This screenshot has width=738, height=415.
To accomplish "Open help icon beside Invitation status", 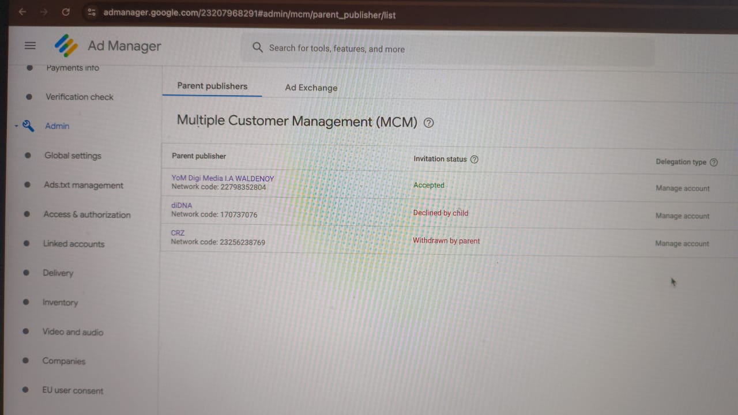I will [474, 159].
